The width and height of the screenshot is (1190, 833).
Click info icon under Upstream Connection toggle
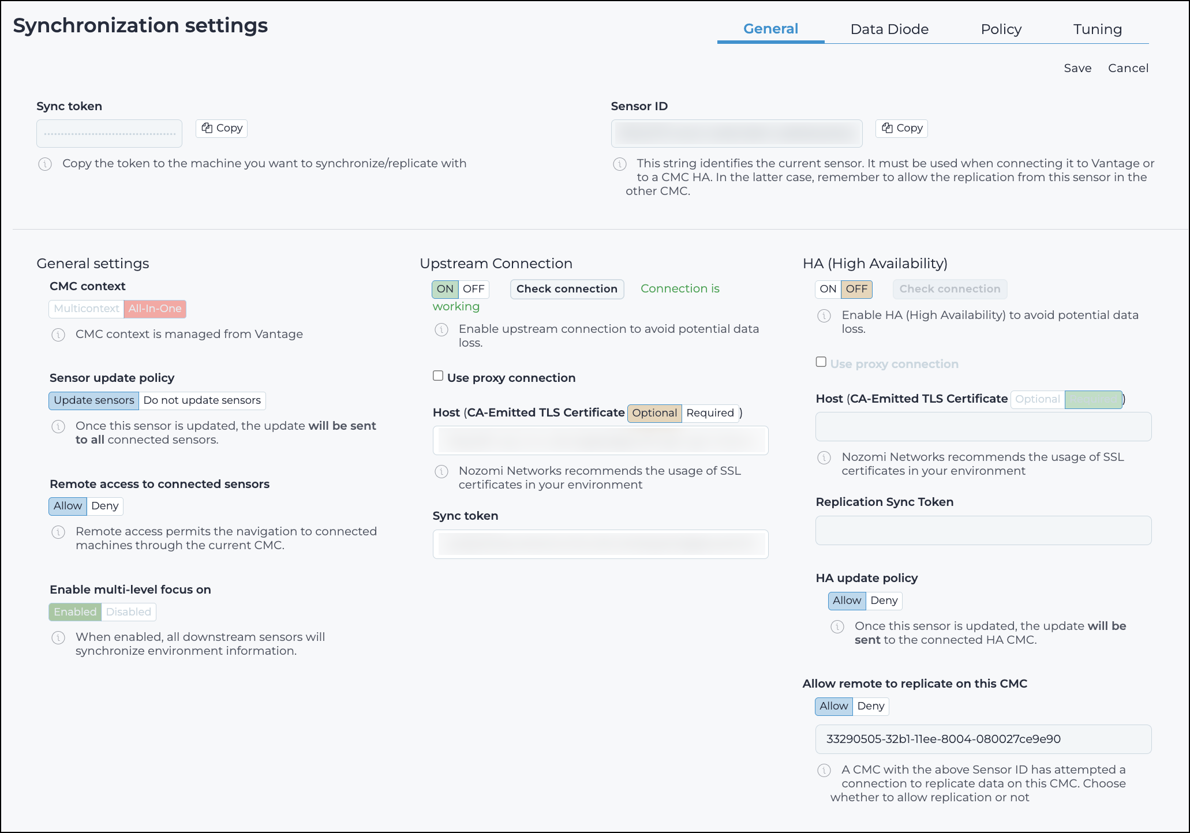pos(441,330)
